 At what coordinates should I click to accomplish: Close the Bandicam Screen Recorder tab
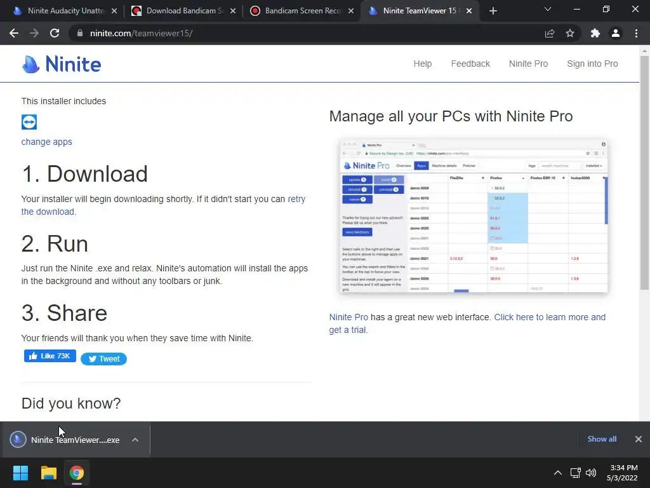[x=351, y=11]
